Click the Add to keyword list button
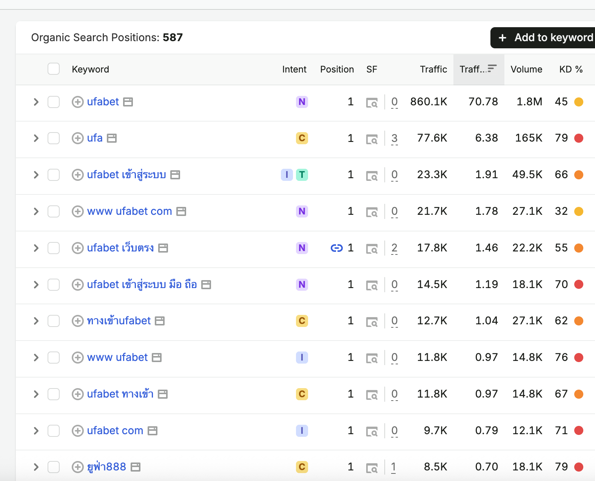 pyautogui.click(x=543, y=38)
